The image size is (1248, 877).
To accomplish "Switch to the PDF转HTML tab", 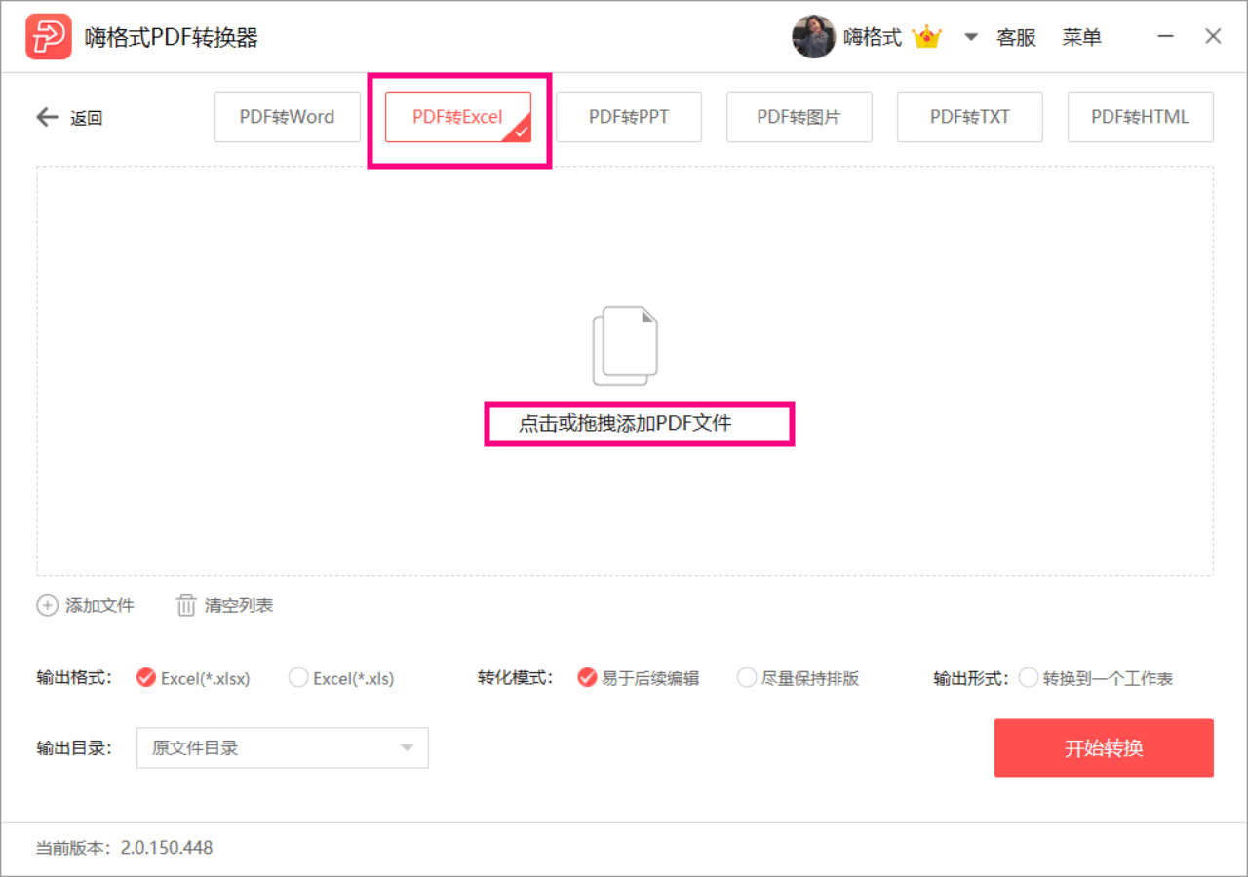I will [x=1141, y=117].
